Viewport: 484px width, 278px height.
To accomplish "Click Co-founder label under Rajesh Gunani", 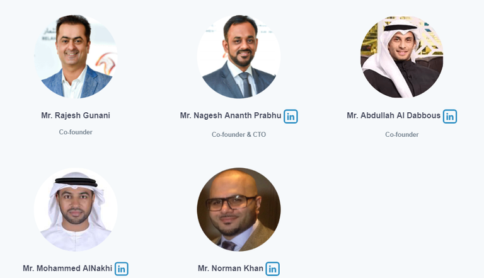I will point(76,132).
